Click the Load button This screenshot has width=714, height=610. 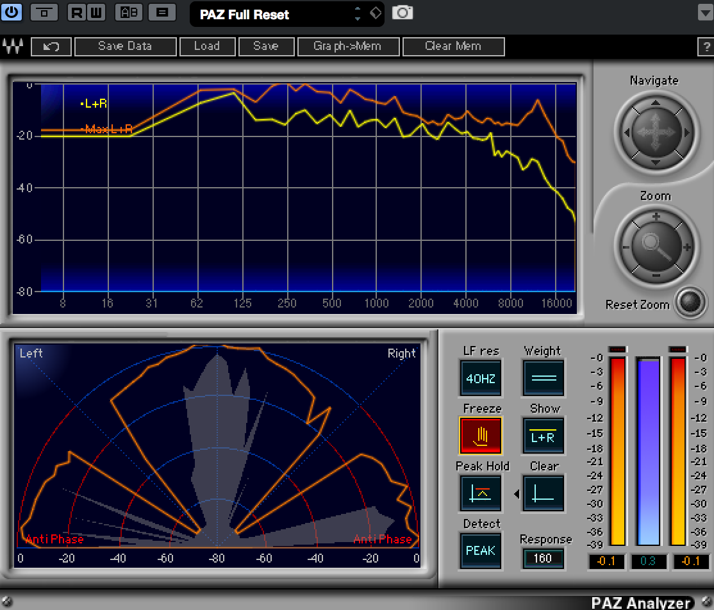pyautogui.click(x=207, y=46)
